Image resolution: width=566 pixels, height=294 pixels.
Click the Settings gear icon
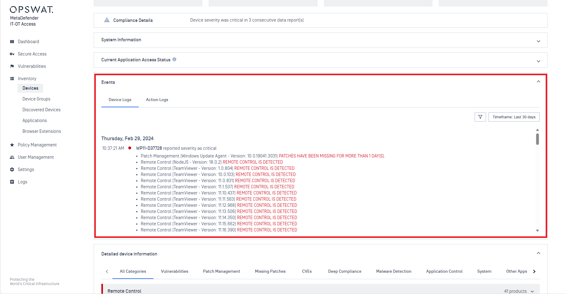(x=12, y=169)
